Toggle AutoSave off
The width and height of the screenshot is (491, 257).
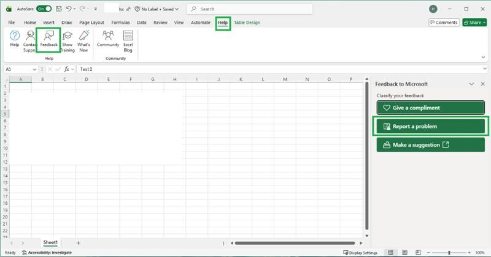click(x=44, y=9)
